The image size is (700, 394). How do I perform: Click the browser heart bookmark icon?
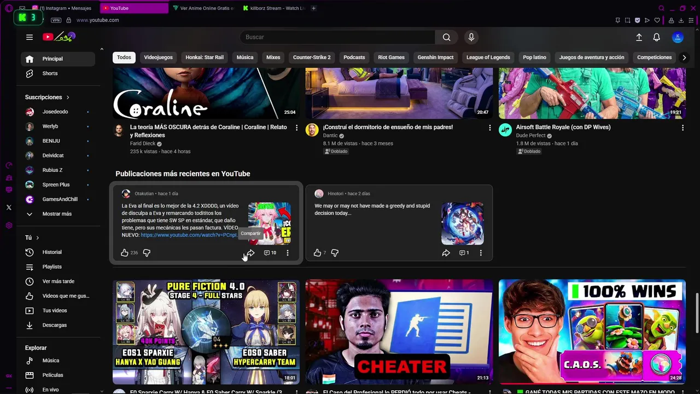657,20
